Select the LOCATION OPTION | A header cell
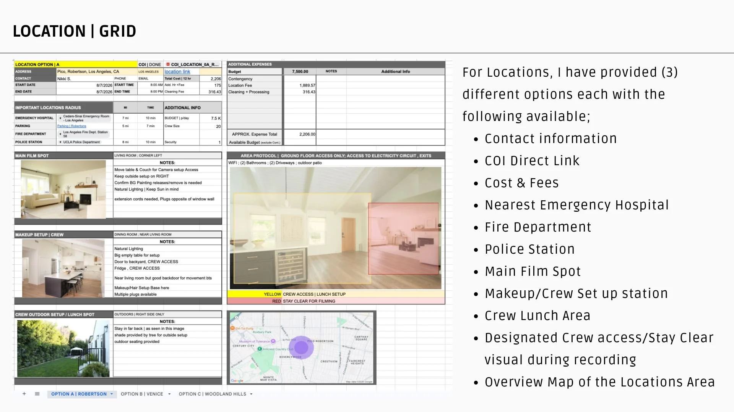The width and height of the screenshot is (734, 412). (76, 64)
